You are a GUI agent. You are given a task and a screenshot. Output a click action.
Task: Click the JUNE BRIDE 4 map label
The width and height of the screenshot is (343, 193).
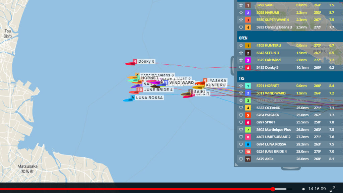[158, 90]
